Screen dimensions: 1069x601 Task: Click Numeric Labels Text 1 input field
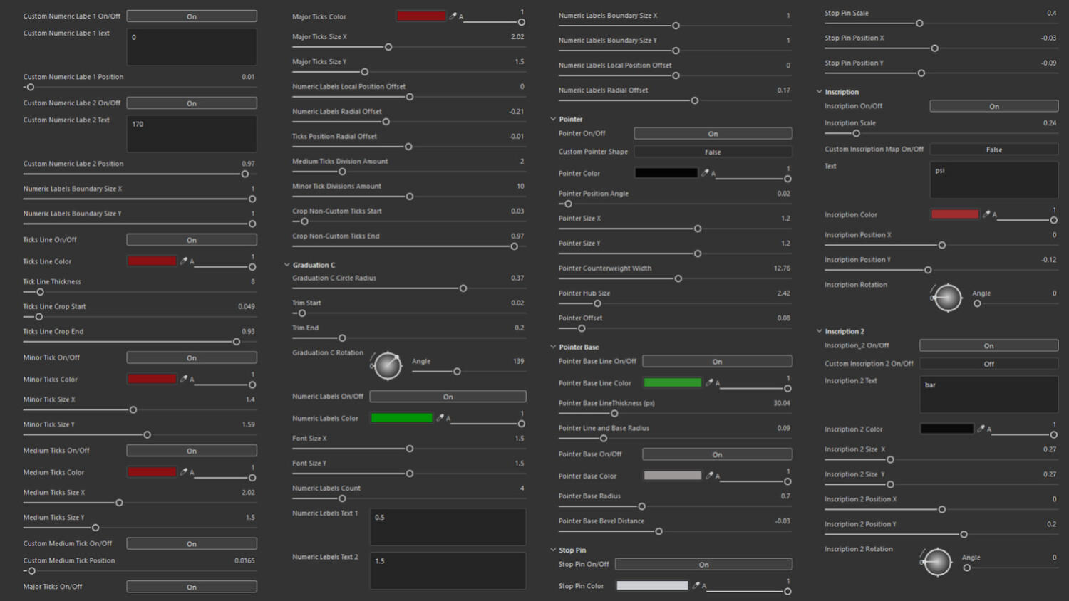pos(448,527)
